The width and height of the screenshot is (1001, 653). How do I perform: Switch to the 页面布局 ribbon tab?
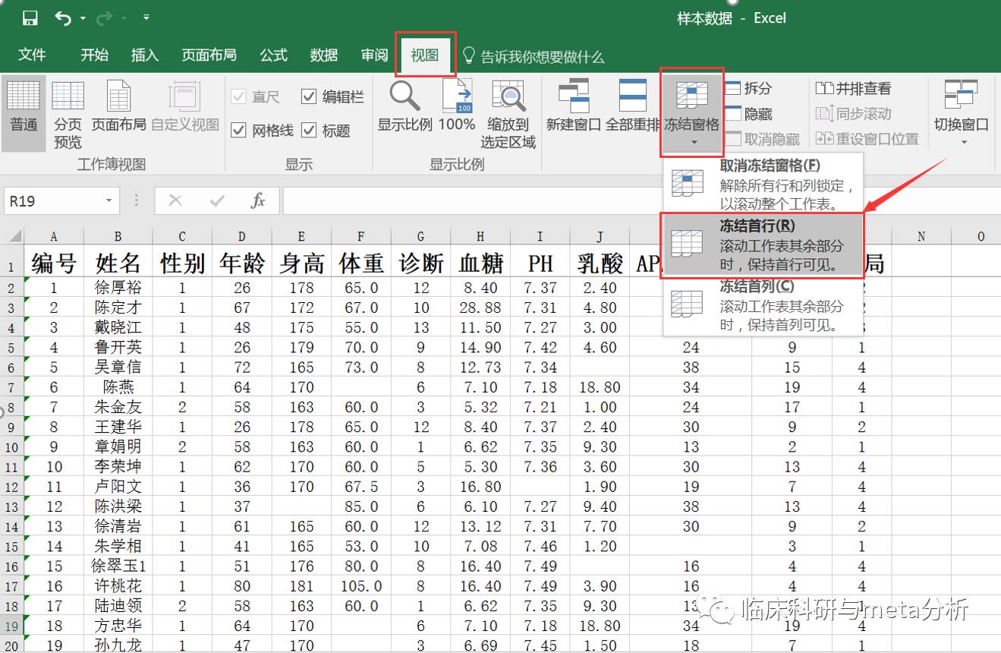click(209, 55)
